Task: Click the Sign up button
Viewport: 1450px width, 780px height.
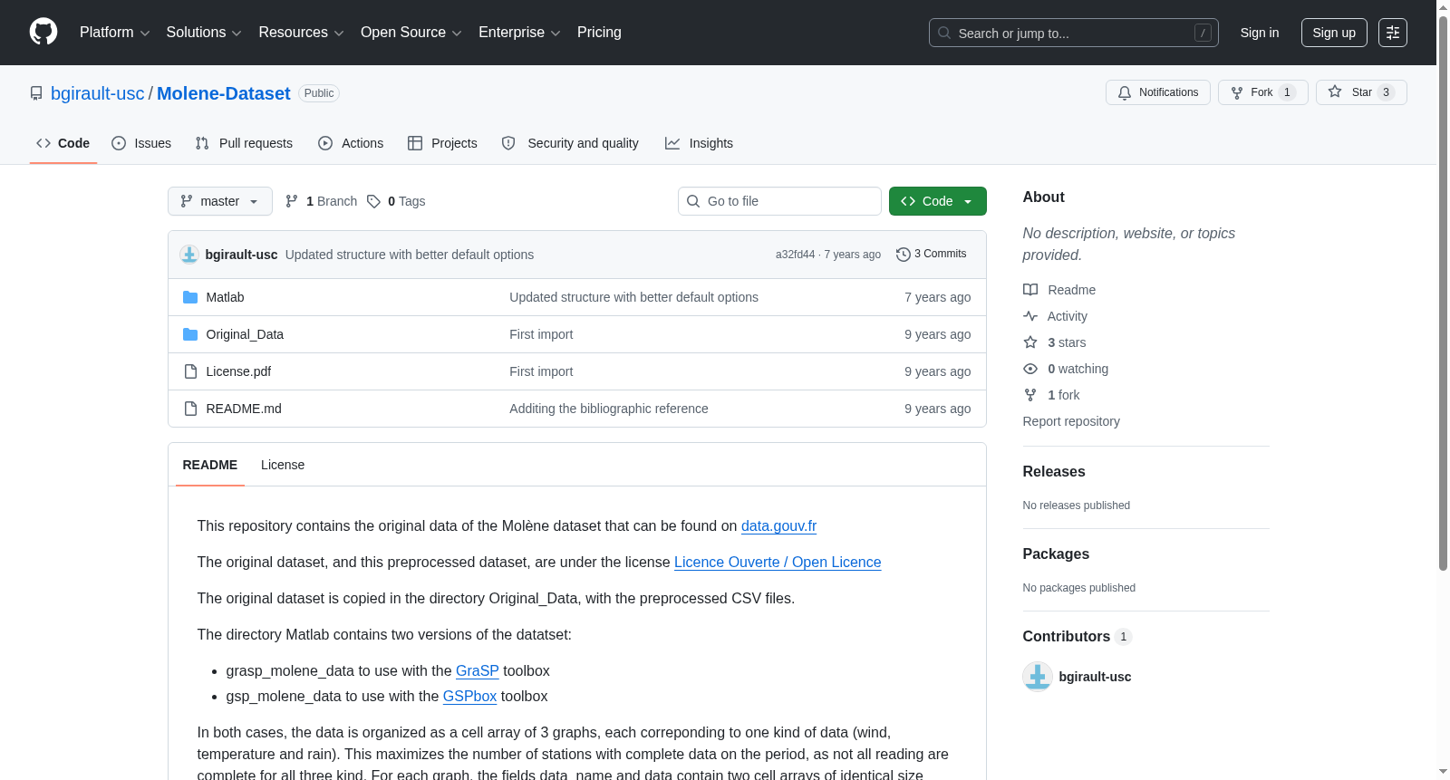Action: point(1334,33)
